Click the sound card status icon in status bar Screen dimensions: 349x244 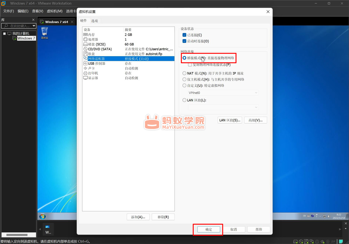click(322, 241)
